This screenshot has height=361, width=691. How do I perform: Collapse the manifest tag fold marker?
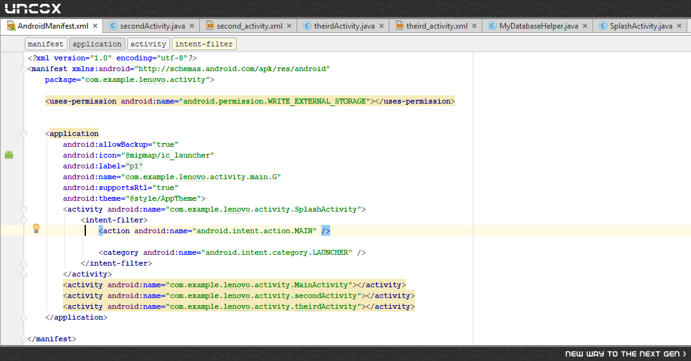pyautogui.click(x=24, y=69)
